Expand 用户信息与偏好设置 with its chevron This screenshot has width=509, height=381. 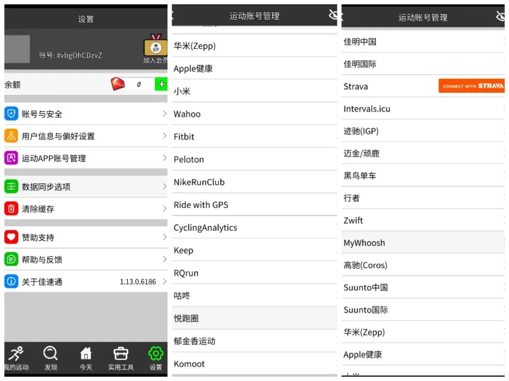(x=164, y=136)
